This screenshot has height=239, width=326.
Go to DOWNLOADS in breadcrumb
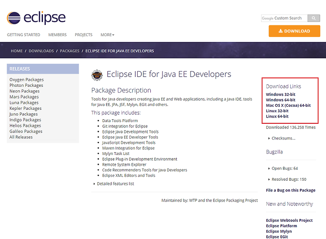click(x=41, y=51)
